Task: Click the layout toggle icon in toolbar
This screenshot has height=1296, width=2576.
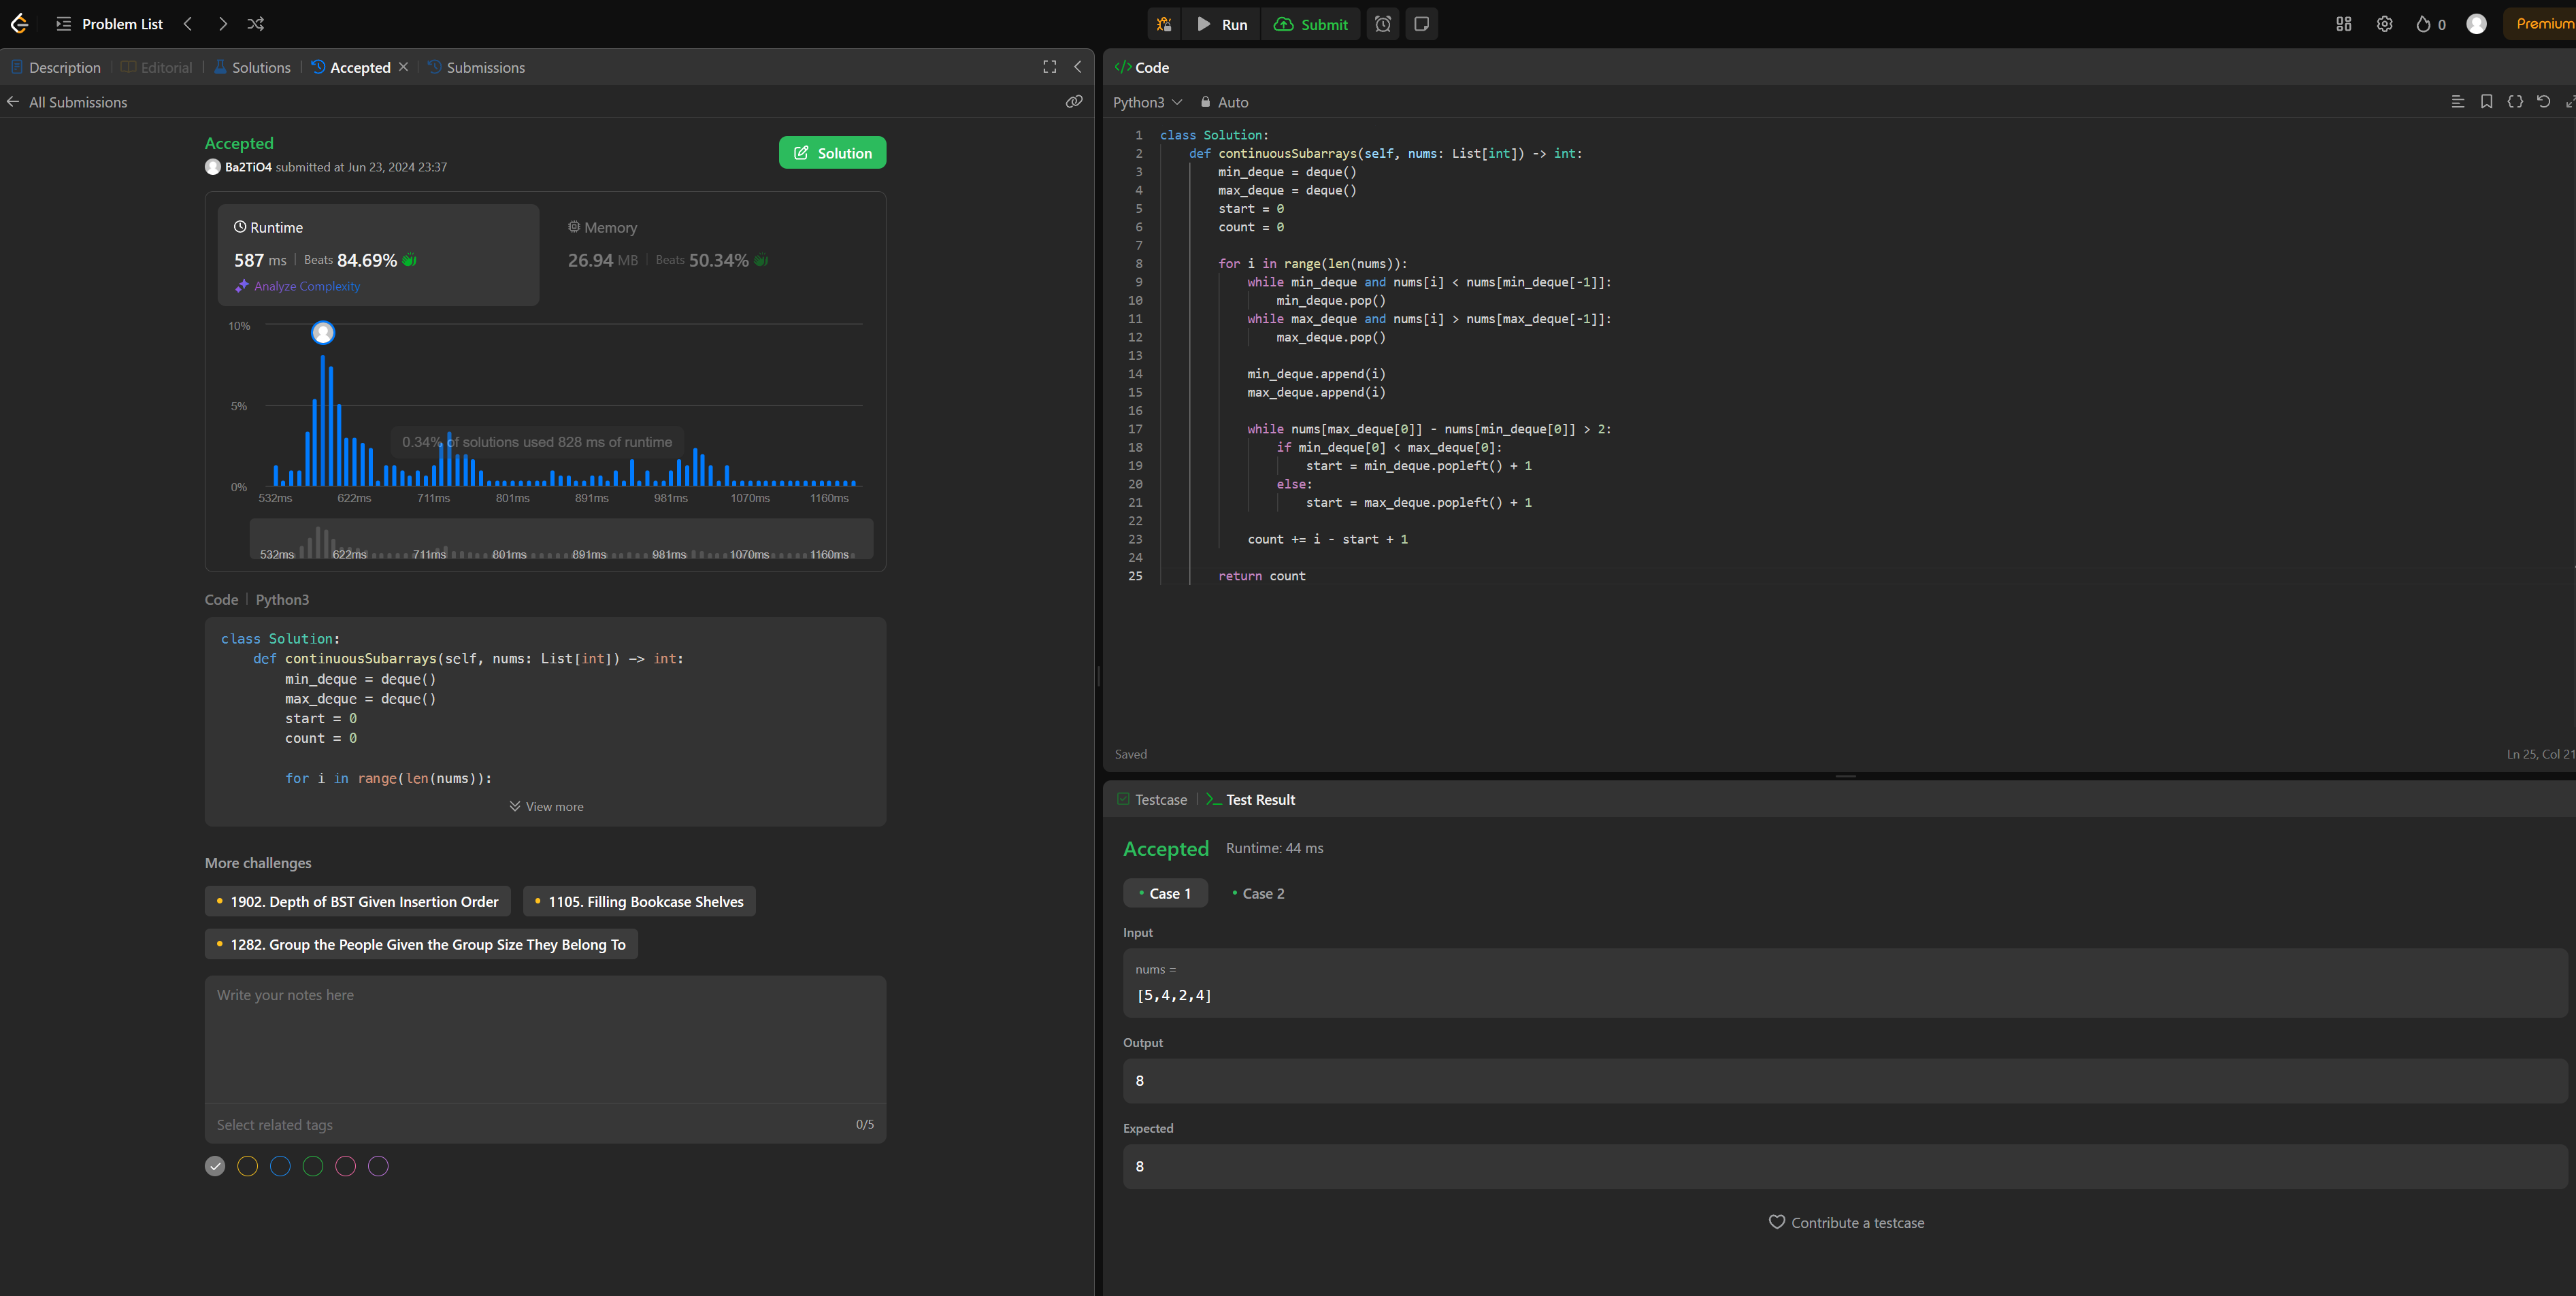Action: (x=2343, y=23)
